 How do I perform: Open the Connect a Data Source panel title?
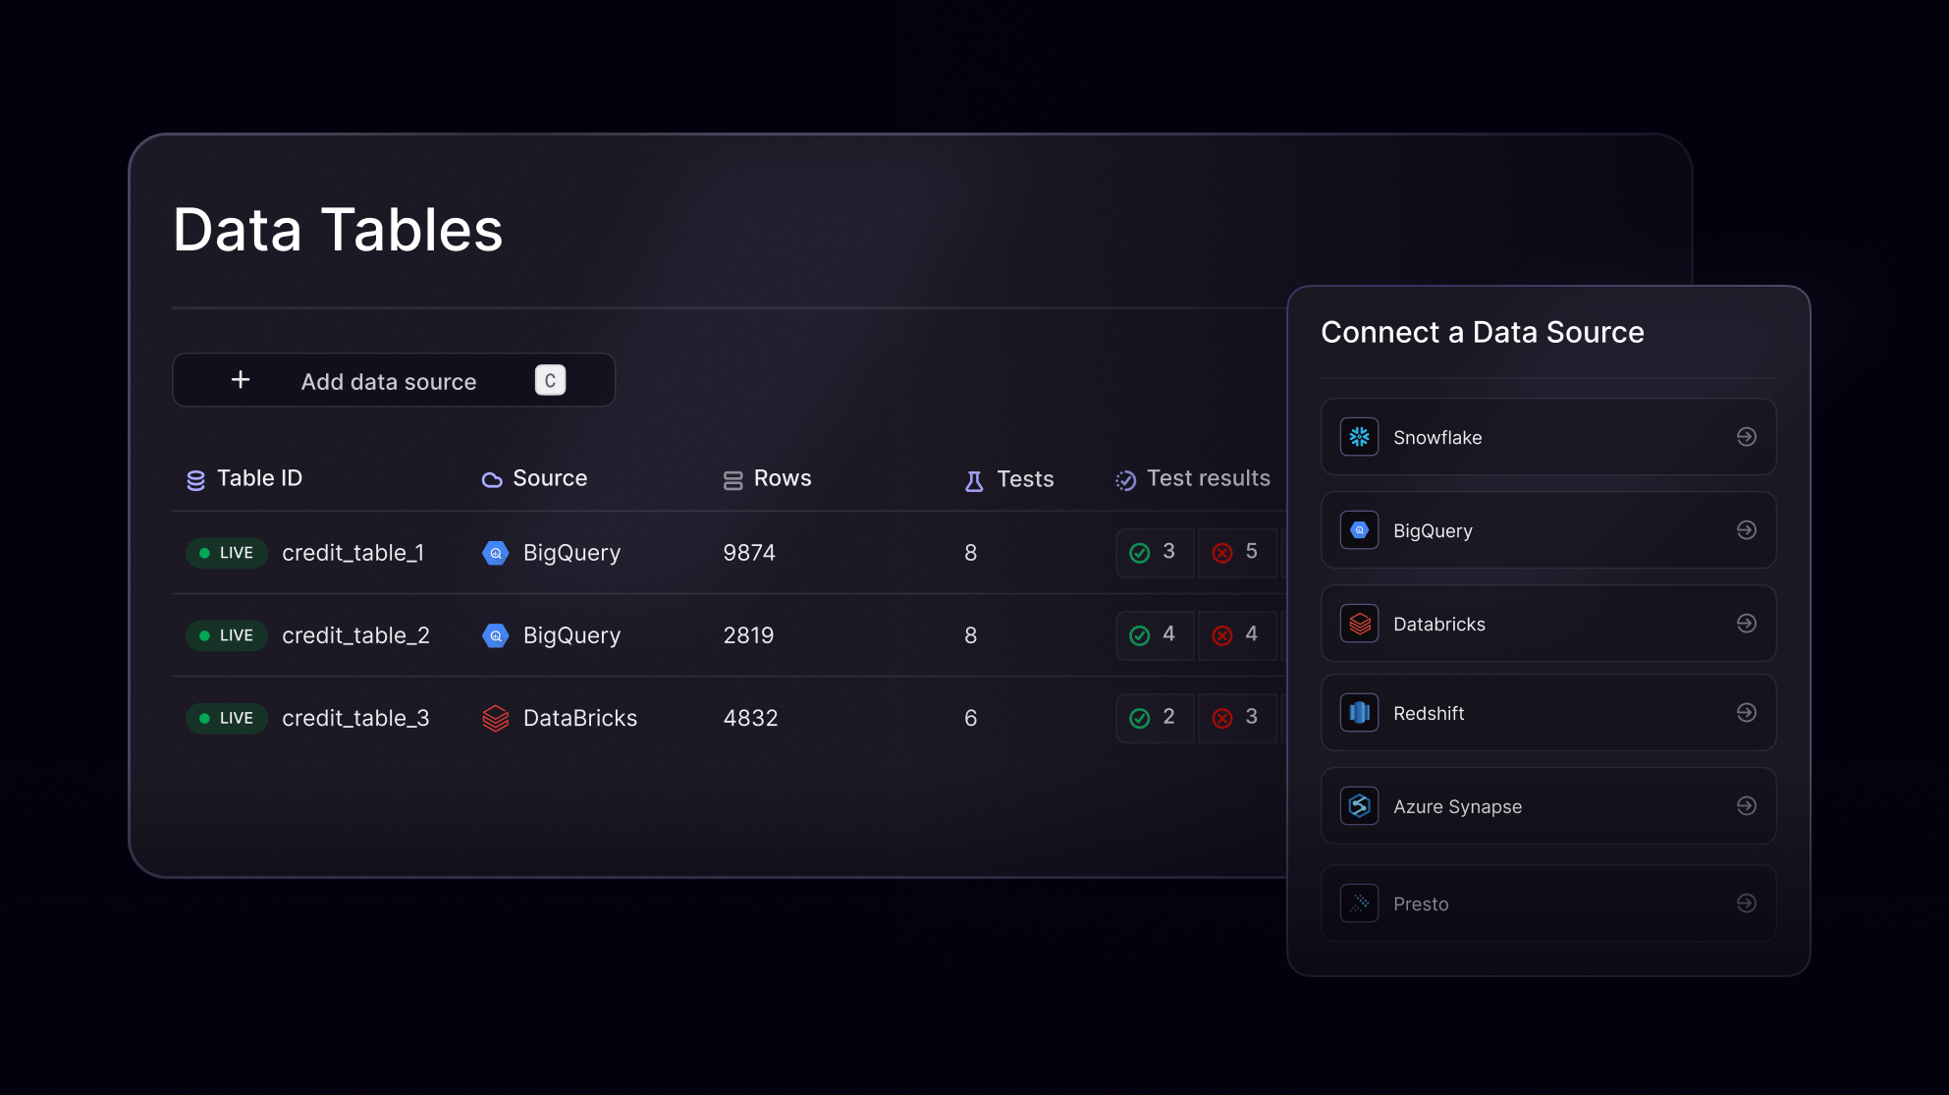coord(1483,332)
